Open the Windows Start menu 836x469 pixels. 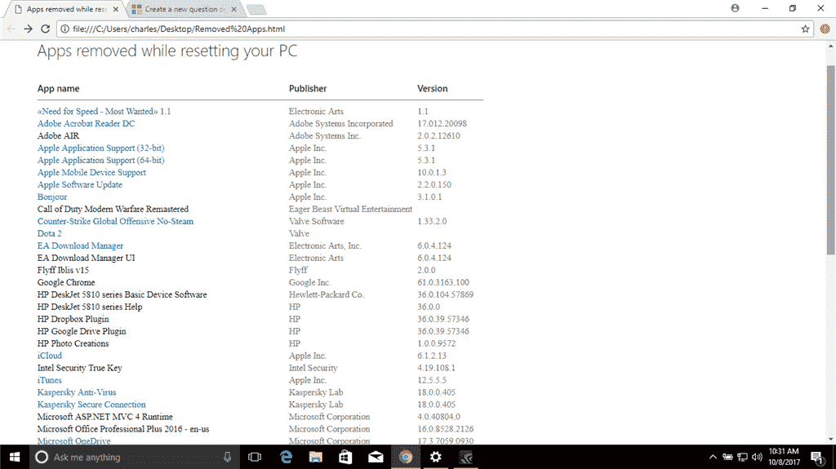[x=15, y=457]
